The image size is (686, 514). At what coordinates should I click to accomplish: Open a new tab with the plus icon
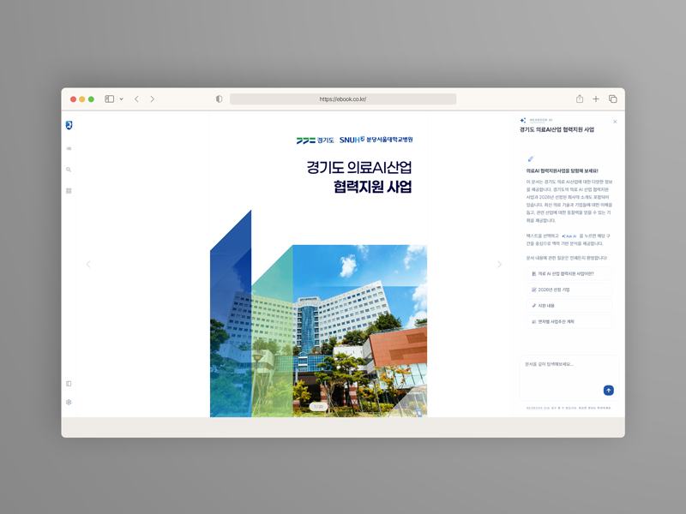coord(596,99)
